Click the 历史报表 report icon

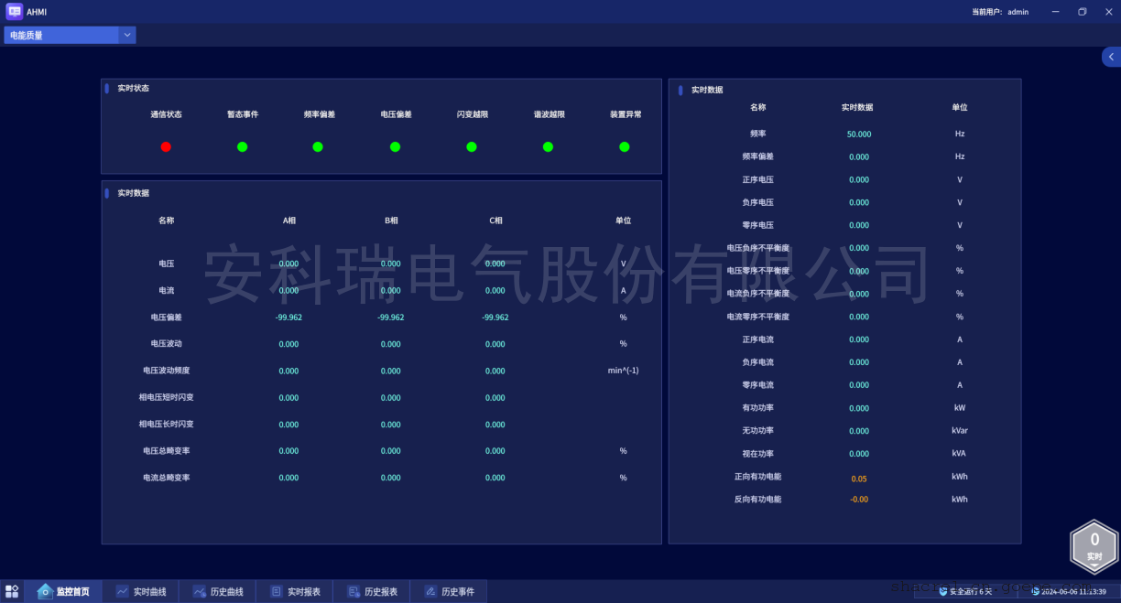[x=353, y=592]
